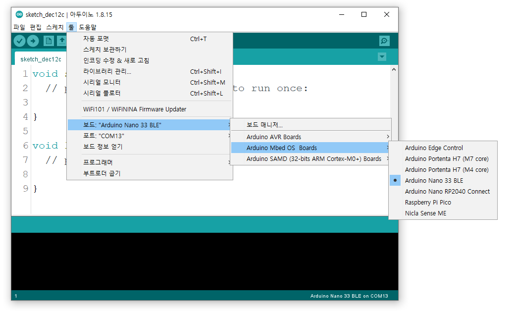Open WiFi101 / WiFiNINA Firmware Updater
This screenshot has height=312, width=513.
150,109
